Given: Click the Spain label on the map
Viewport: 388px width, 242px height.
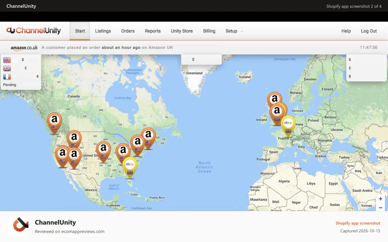Looking at the screenshot, I should [274, 152].
